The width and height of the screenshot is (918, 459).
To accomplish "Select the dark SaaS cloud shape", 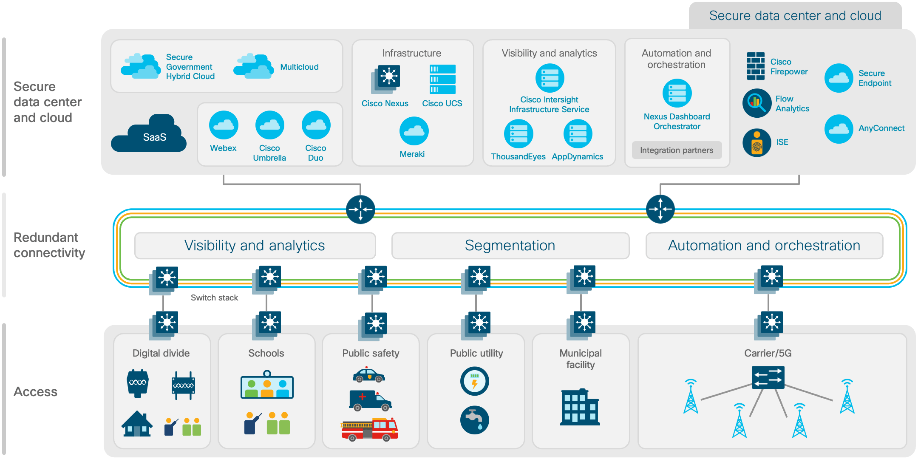I will pyautogui.click(x=149, y=133).
